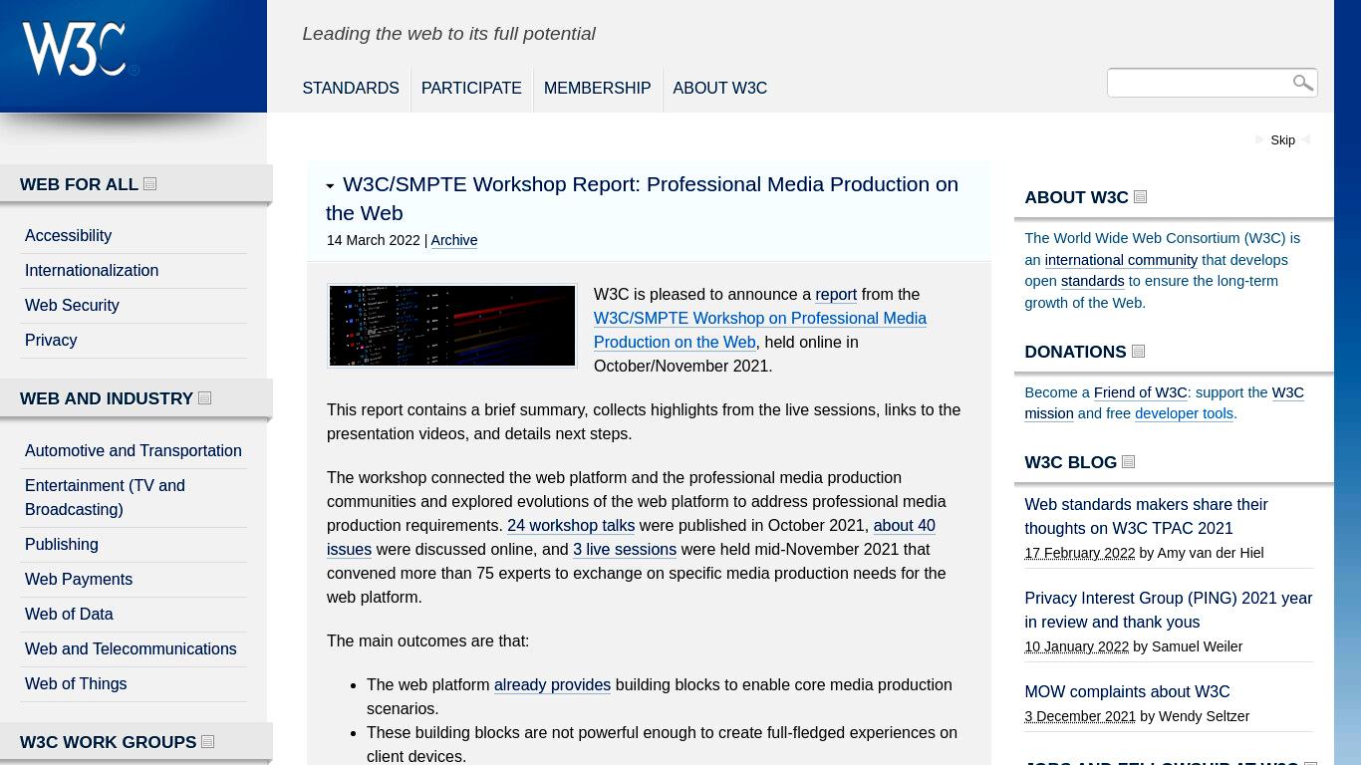Screen dimensions: 1361x765
Task: Open the PARTICIPATE menu
Action: [x=471, y=88]
